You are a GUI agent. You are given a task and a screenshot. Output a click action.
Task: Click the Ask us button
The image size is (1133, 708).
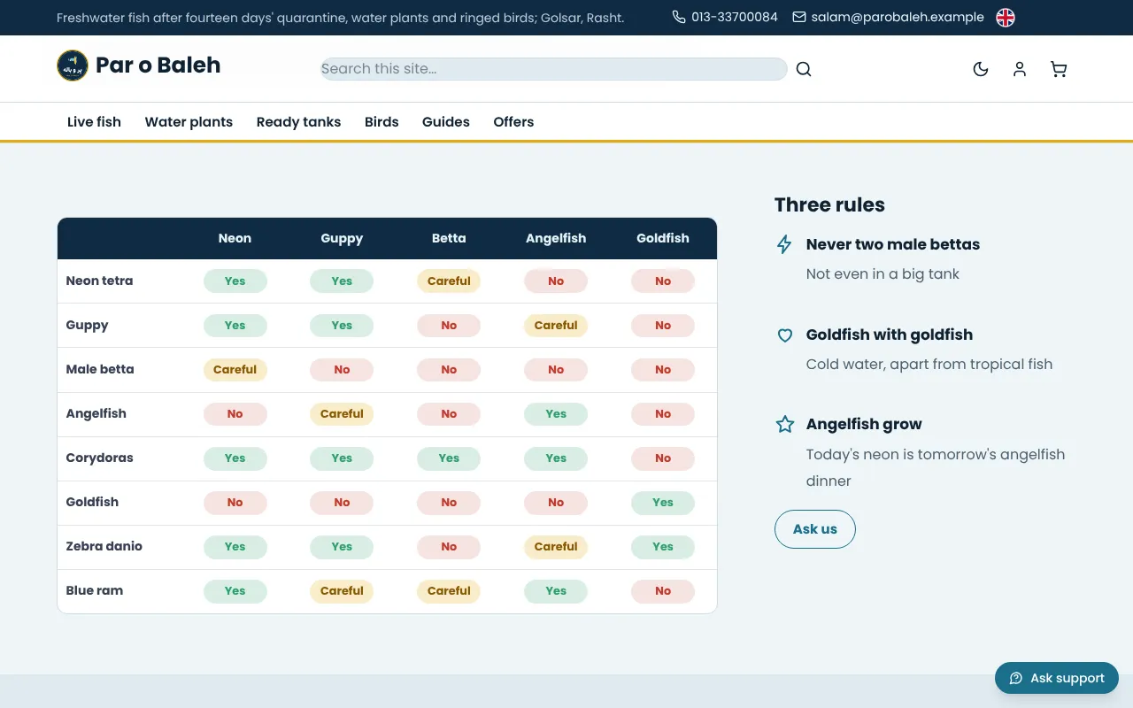pos(815,529)
